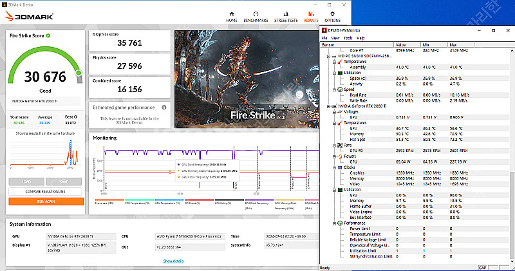Click the info icon for Estimated game performance
This screenshot has height=271, width=515.
pyautogui.click(x=164, y=107)
